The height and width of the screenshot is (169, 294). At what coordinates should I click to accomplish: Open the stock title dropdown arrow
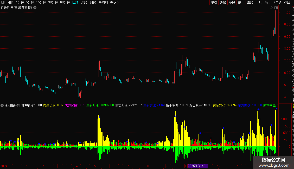click(35, 8)
